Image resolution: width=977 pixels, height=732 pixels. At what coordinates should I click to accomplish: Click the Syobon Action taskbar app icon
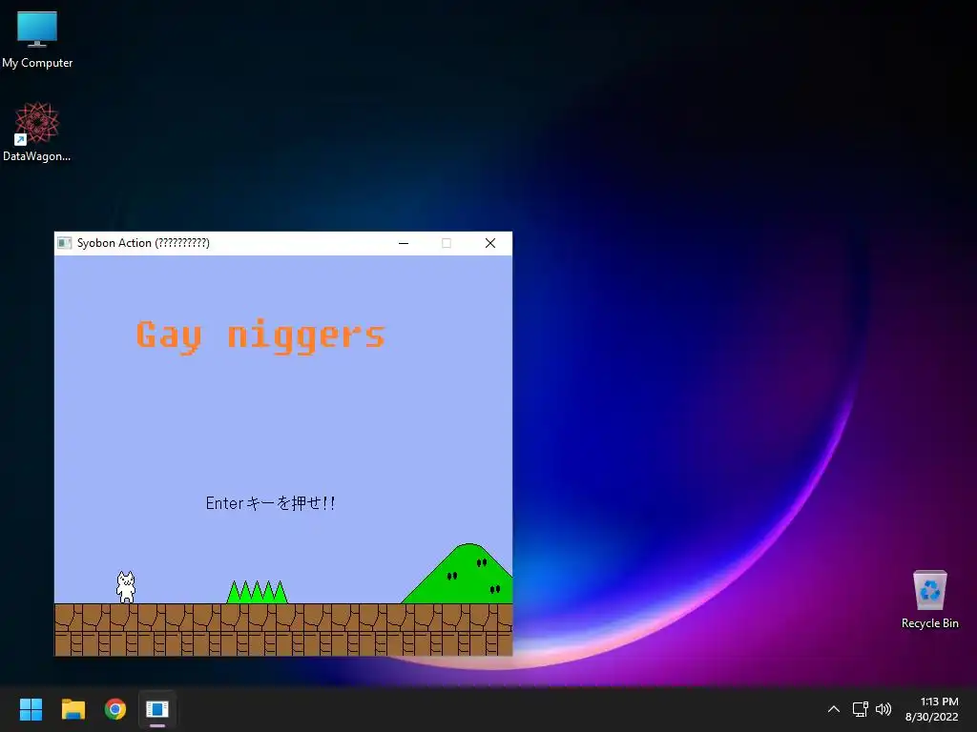tap(157, 709)
